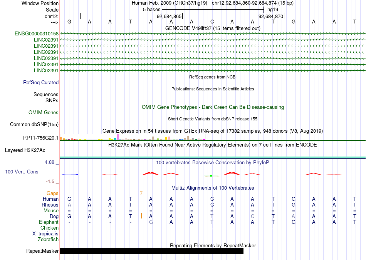Click the black RepeatMasker element bar

152,251
